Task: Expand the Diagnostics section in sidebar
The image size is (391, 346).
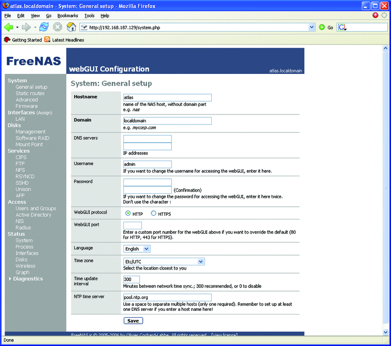Action: (25, 279)
